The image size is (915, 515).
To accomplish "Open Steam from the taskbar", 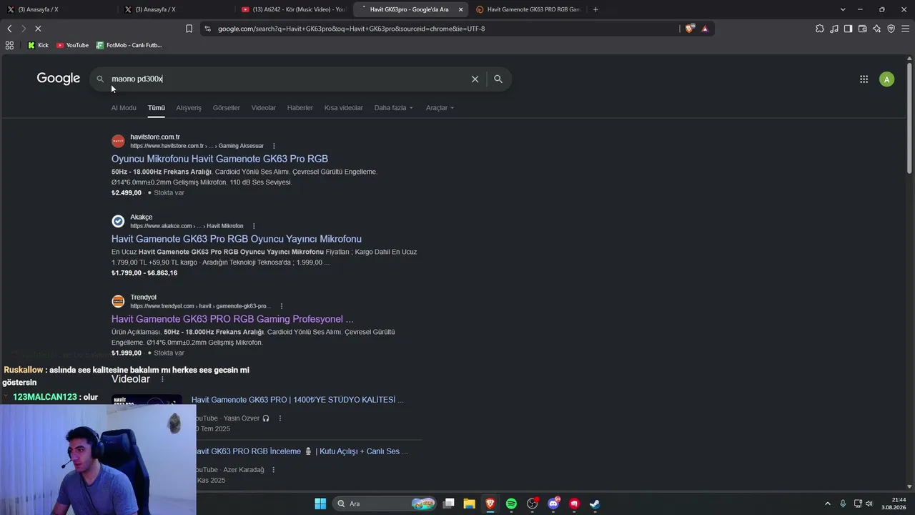I will (594, 504).
